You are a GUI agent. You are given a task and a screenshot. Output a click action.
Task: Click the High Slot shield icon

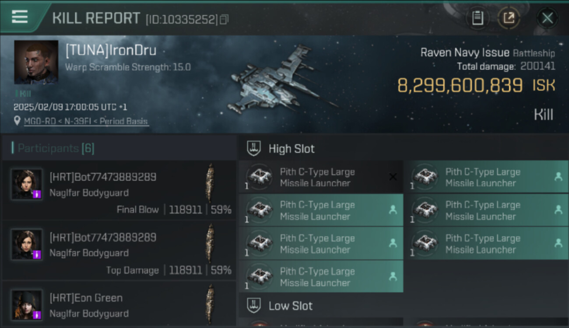click(x=254, y=149)
